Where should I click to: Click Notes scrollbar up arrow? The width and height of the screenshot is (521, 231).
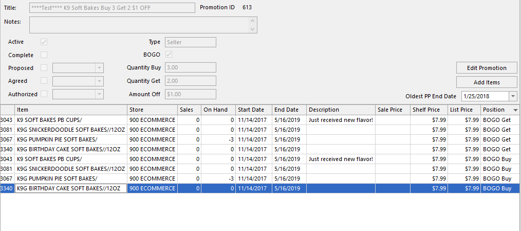point(253,21)
